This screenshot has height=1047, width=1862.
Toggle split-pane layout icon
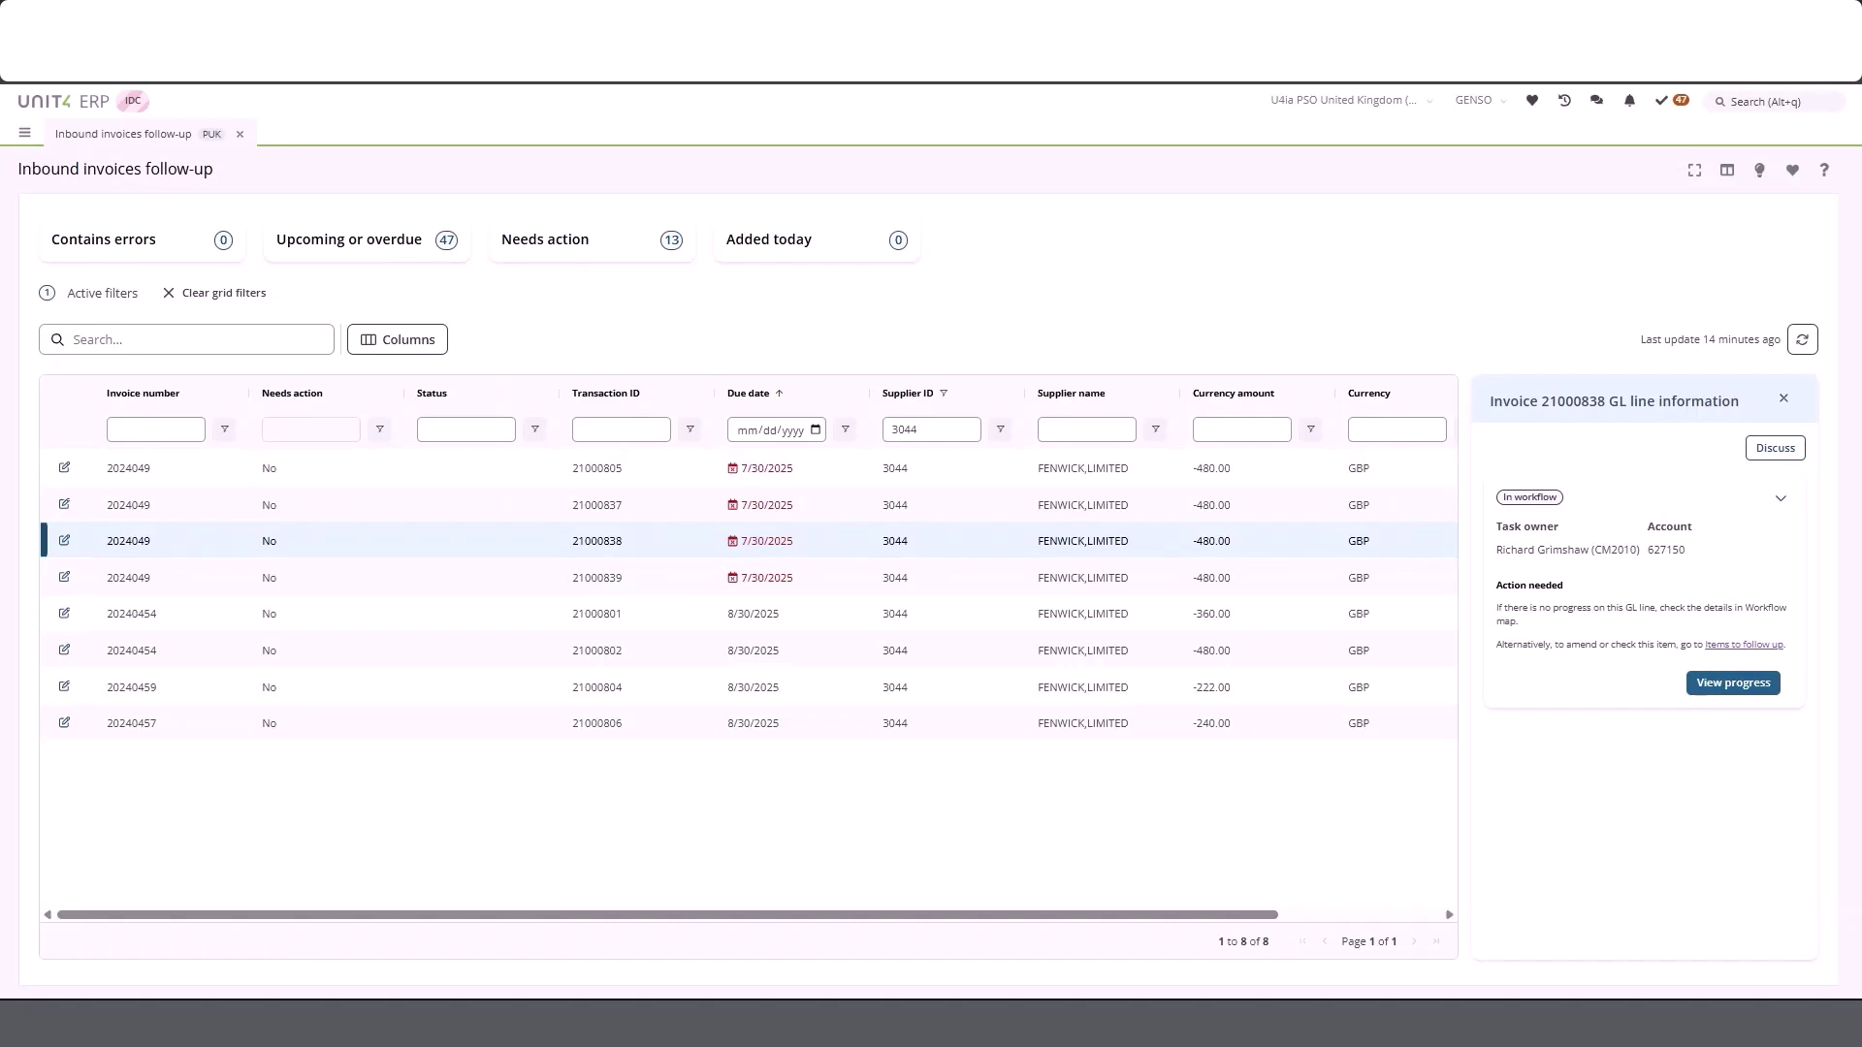(1726, 170)
